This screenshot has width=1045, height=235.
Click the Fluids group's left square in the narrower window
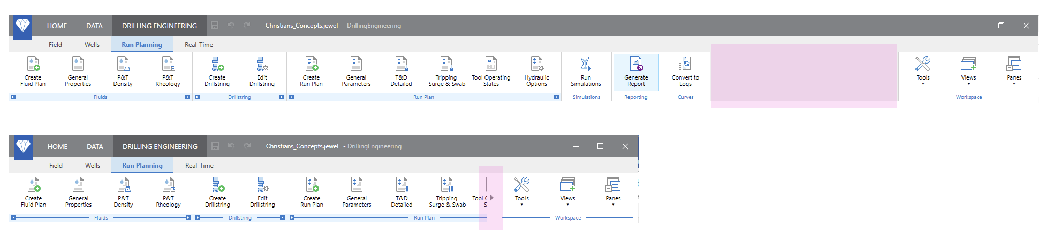pyautogui.click(x=14, y=218)
